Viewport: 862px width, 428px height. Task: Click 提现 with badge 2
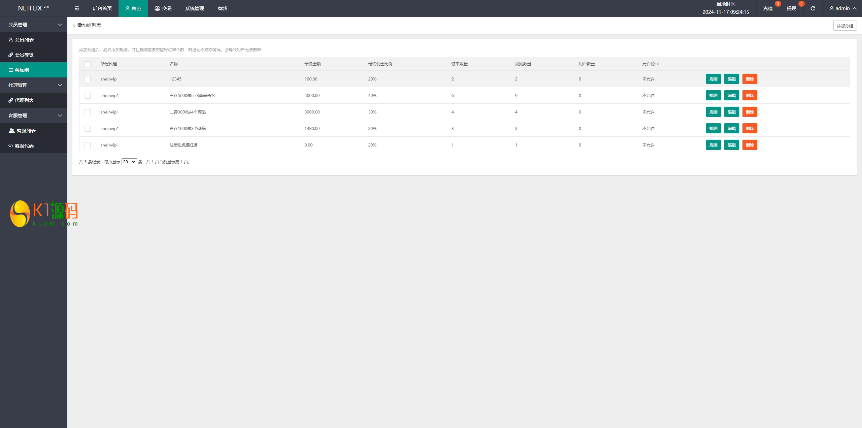[792, 8]
